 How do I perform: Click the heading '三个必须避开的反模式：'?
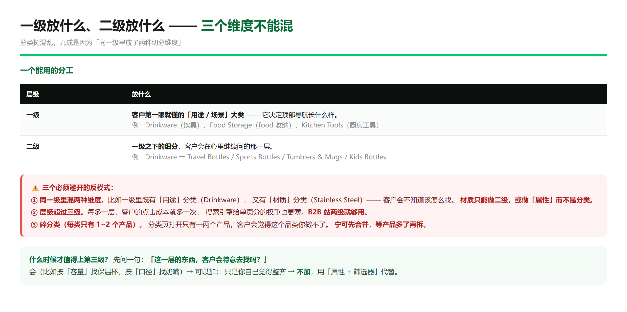(x=78, y=188)
